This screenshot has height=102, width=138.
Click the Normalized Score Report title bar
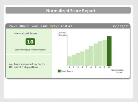point(68,10)
